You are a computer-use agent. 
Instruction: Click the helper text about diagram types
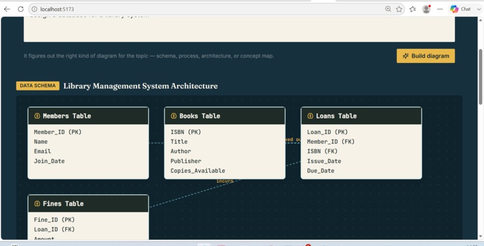149,56
